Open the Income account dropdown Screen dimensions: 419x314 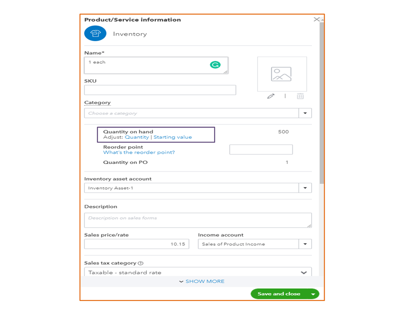point(305,244)
